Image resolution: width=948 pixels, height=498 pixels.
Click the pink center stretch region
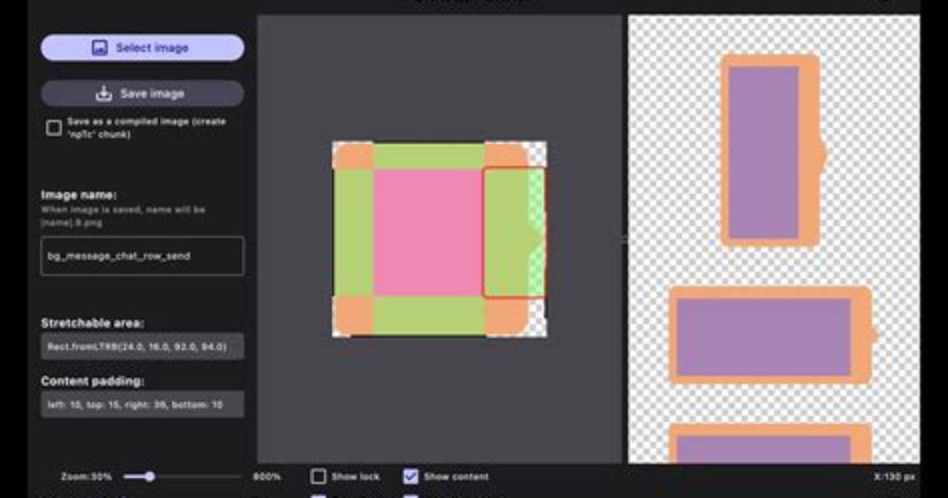point(427,232)
